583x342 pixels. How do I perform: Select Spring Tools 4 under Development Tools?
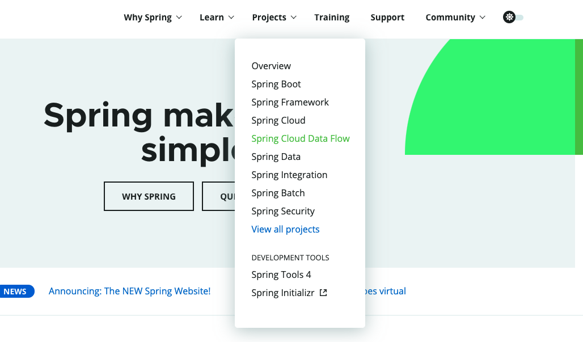click(x=281, y=275)
